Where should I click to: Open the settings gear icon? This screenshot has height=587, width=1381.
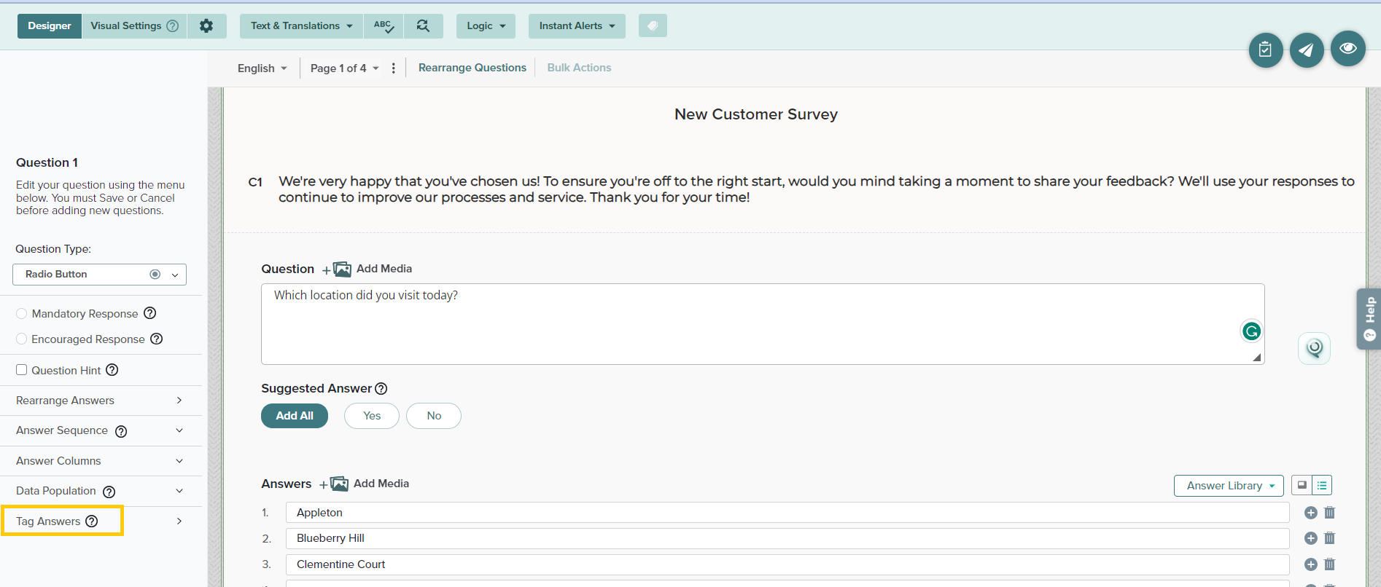click(206, 26)
